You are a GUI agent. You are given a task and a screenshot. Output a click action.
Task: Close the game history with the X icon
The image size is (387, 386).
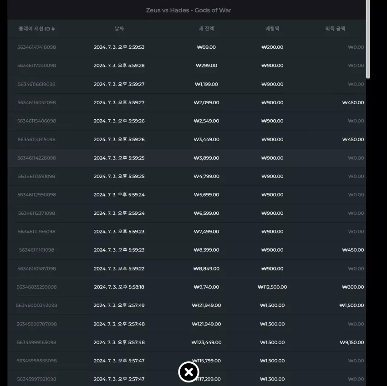[x=188, y=372]
